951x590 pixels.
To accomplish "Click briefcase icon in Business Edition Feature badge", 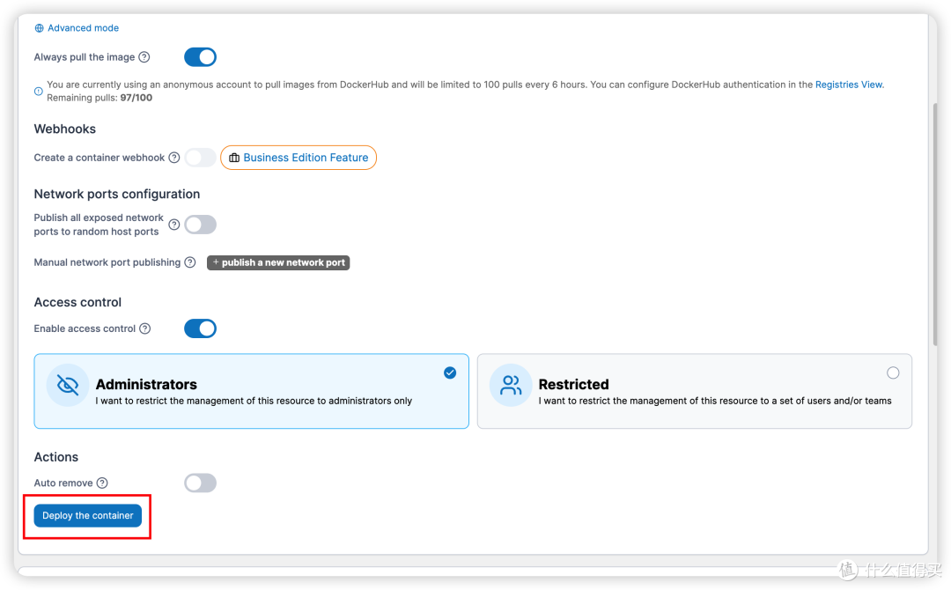I will point(234,158).
